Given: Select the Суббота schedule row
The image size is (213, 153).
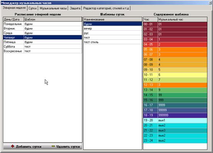Looking at the screenshot, I should pyautogui.click(x=42, y=46).
